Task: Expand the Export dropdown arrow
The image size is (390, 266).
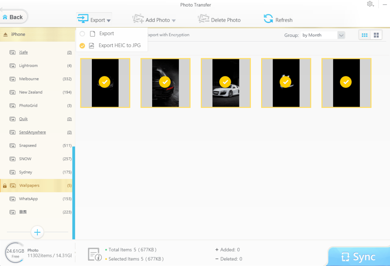Action: point(109,21)
